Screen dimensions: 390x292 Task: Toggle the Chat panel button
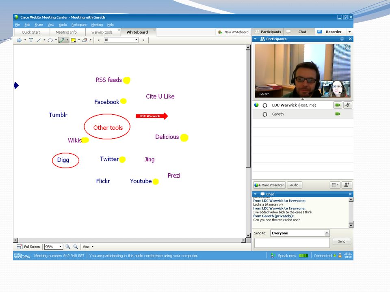click(x=299, y=32)
